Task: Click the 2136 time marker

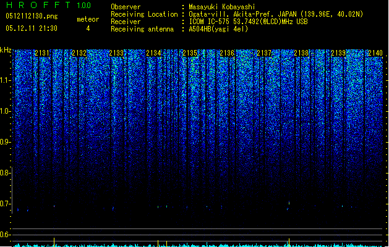Action: pyautogui.click(x=227, y=53)
